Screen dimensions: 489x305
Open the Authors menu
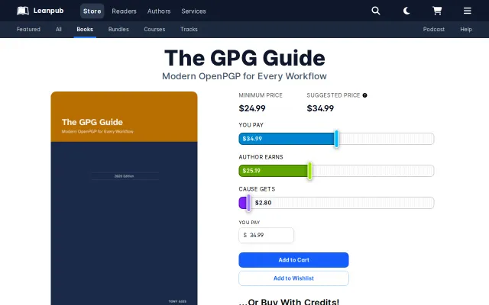pos(159,11)
